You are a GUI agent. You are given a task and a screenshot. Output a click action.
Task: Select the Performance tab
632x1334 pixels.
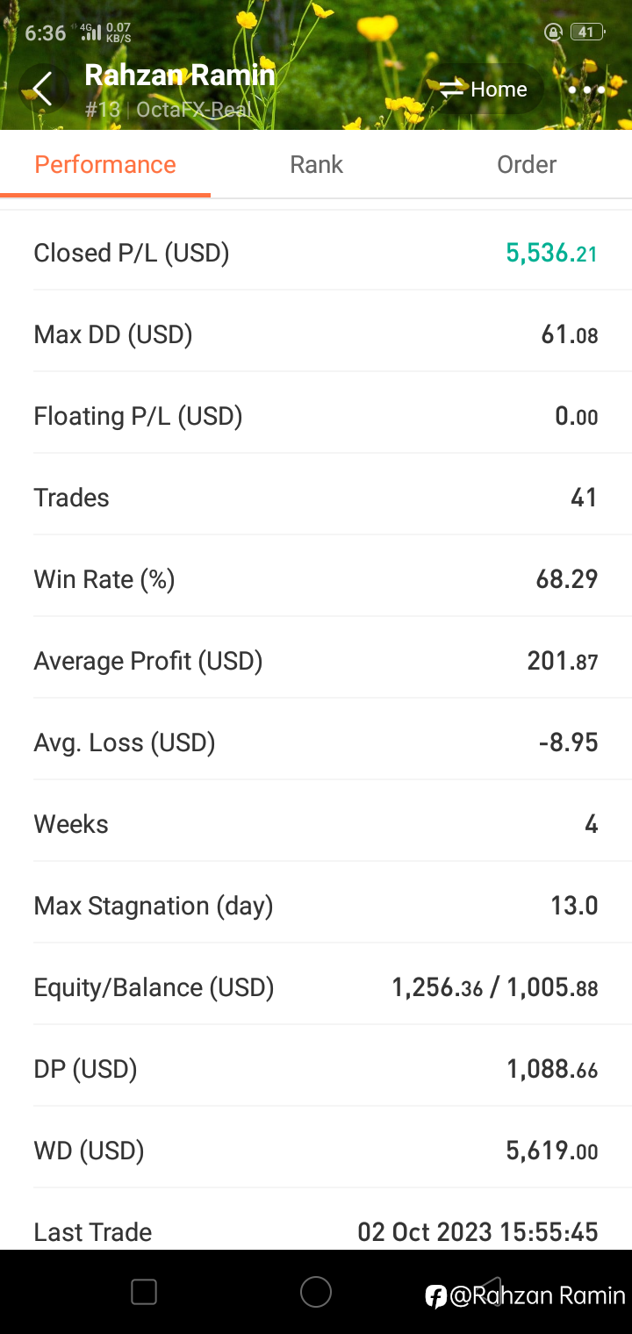(105, 164)
